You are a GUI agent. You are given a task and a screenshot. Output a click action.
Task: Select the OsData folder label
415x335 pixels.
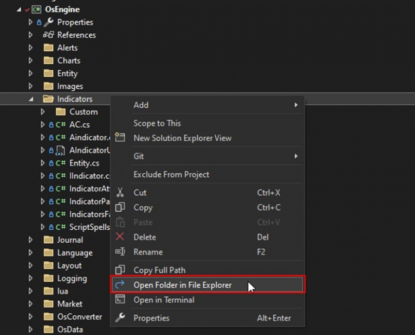click(x=70, y=330)
